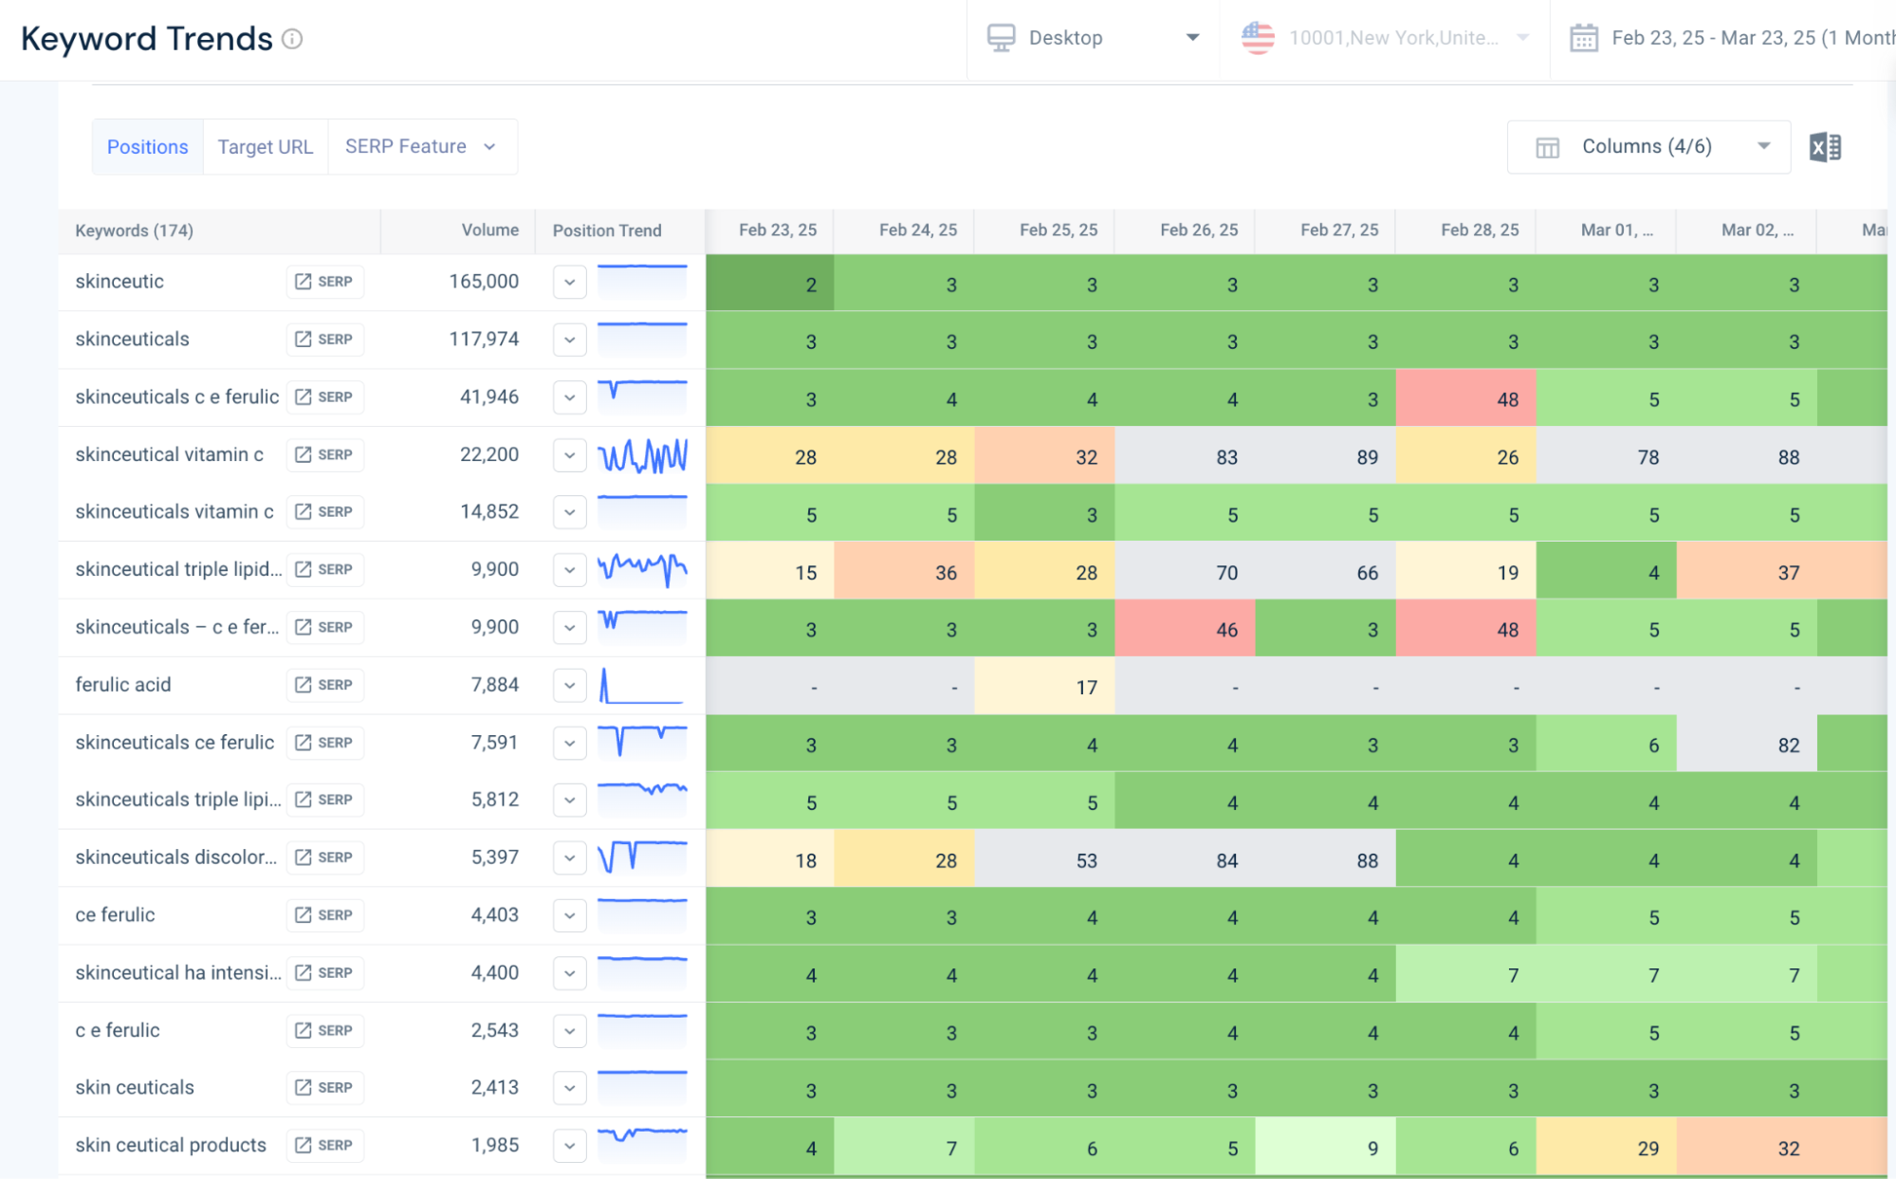The height and width of the screenshot is (1179, 1896).
Task: Expand skinceutical vitamin c trend chevron
Action: pyautogui.click(x=569, y=455)
